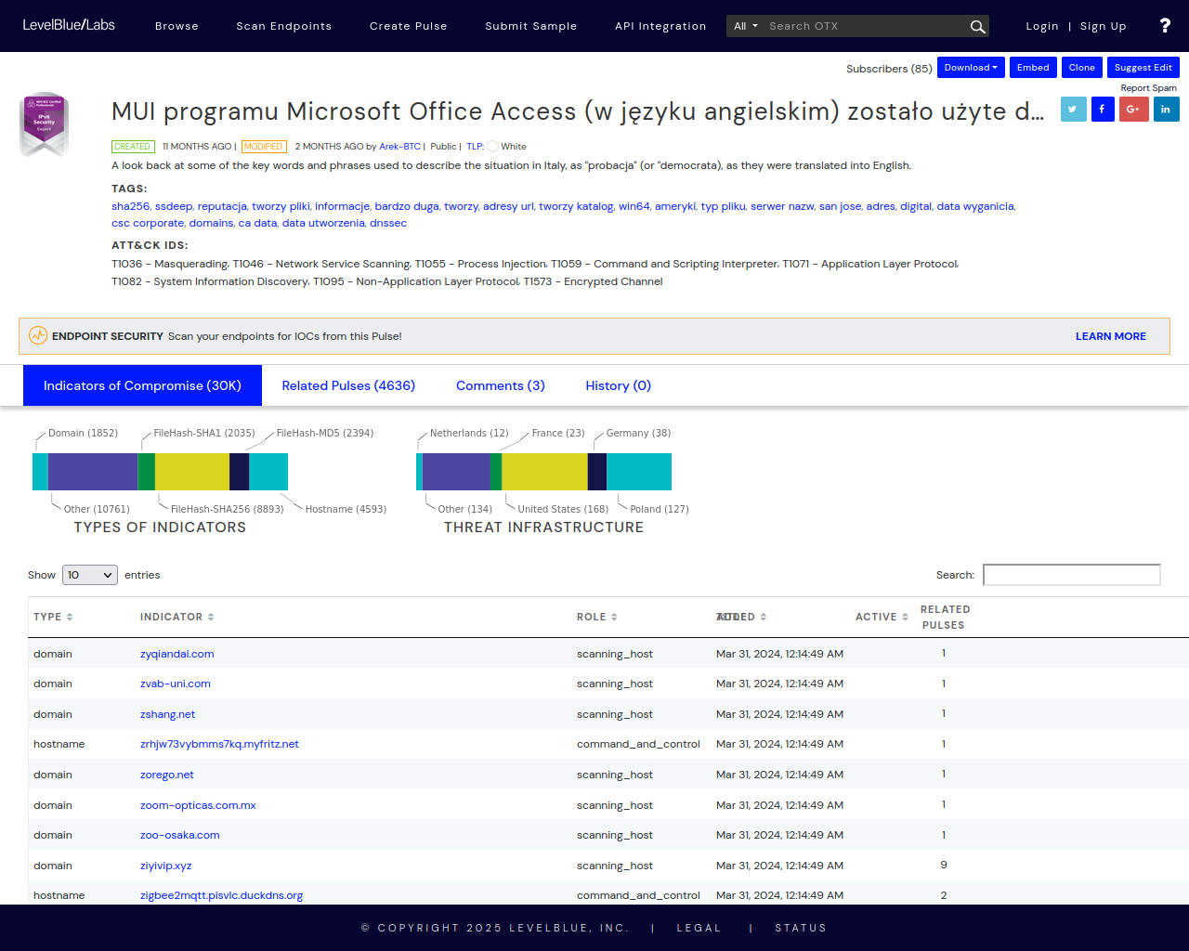Click the Endpoint Security pulse icon

click(x=38, y=336)
